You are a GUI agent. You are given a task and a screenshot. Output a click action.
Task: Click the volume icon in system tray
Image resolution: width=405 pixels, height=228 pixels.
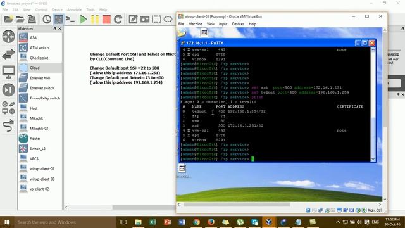(359, 222)
